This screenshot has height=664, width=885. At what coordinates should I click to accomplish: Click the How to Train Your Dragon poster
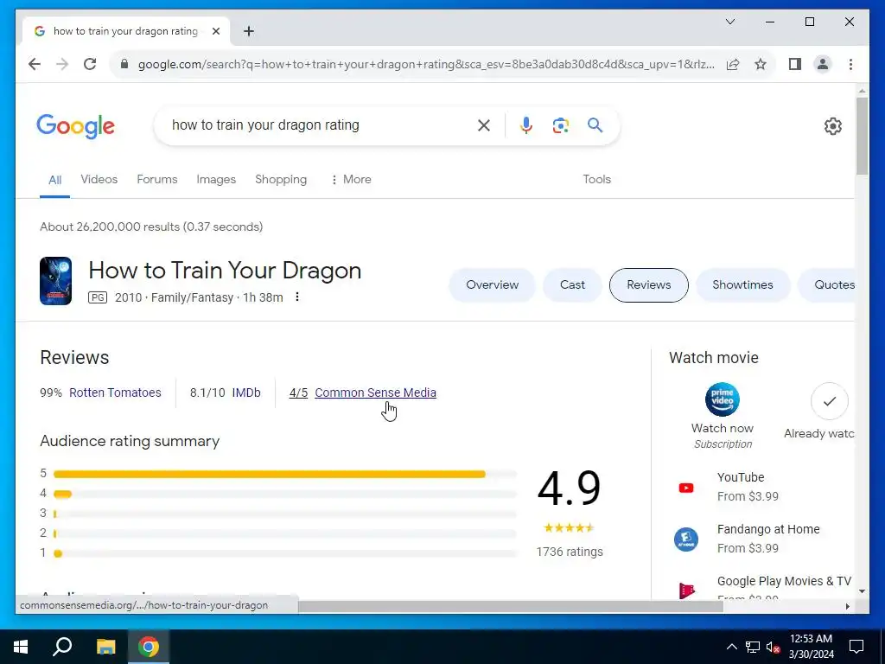[56, 281]
